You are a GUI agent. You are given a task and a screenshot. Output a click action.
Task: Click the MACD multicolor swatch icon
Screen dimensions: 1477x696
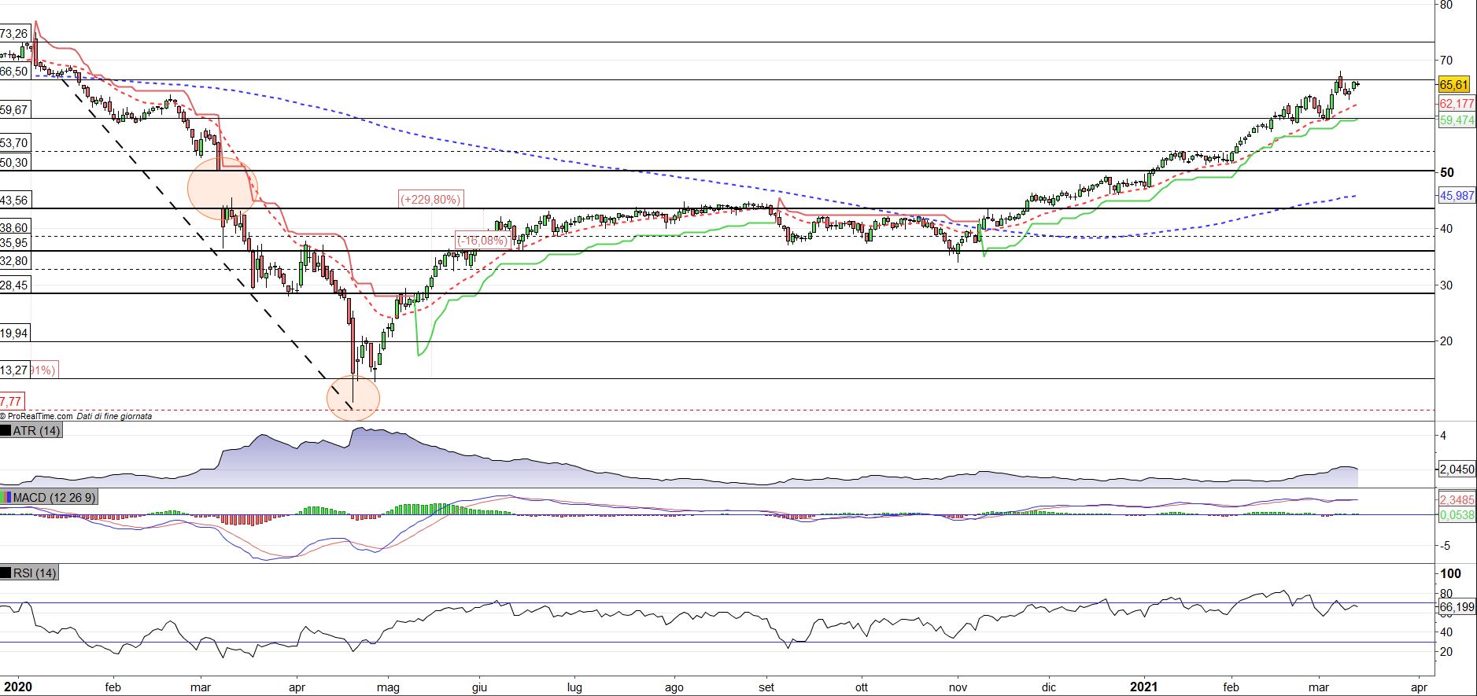click(x=6, y=497)
